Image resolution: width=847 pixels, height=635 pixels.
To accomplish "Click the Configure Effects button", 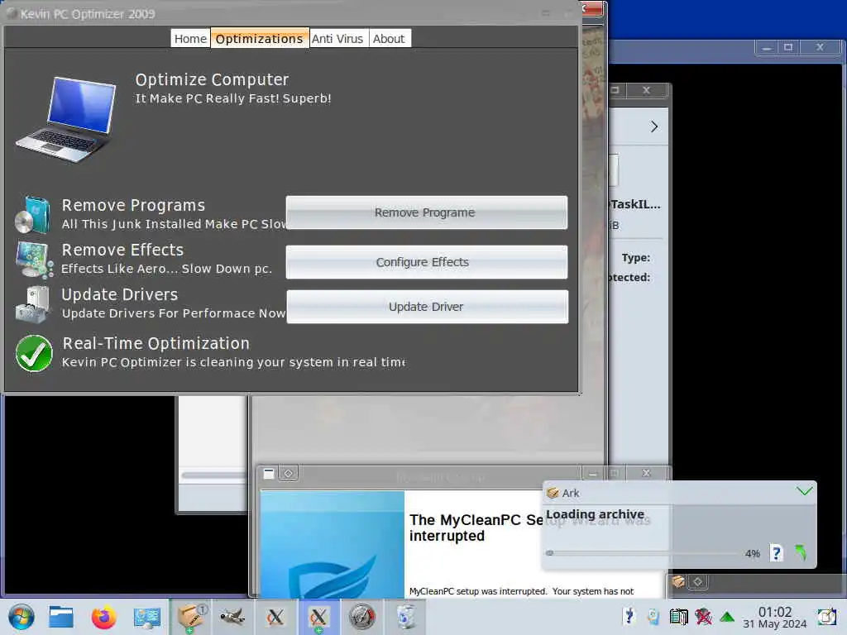I will tap(426, 262).
